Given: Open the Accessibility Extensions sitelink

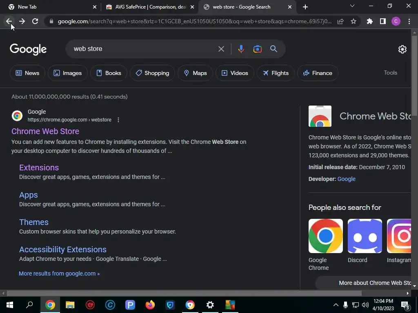Looking at the screenshot, I should 62,249.
